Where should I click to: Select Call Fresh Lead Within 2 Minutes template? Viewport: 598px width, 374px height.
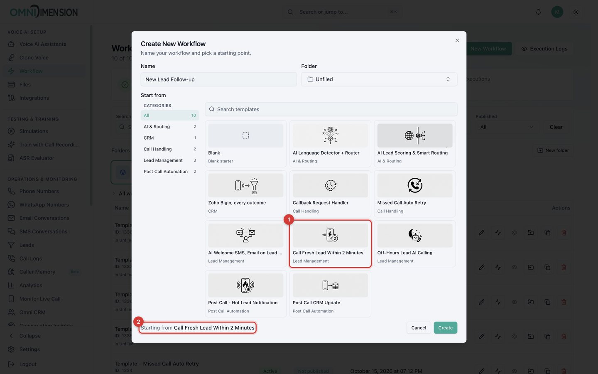coord(330,244)
